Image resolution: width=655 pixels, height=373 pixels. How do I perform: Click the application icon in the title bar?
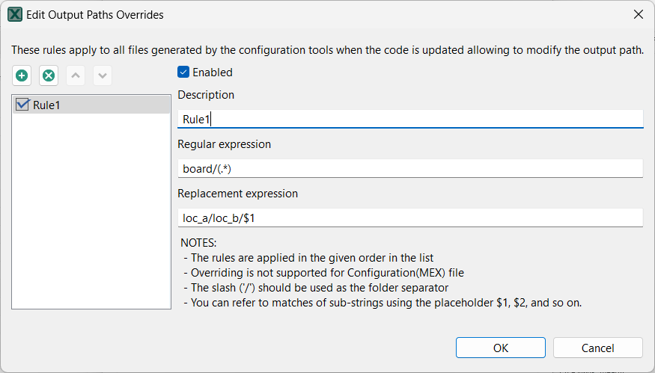pos(14,14)
